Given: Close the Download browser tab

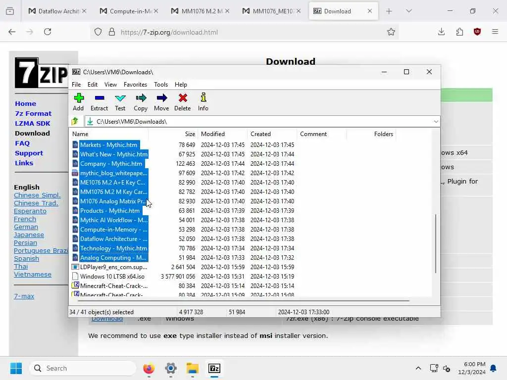Looking at the screenshot, I should click(369, 11).
